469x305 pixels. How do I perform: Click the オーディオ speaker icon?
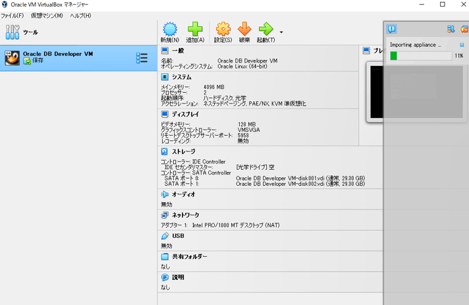pos(165,194)
